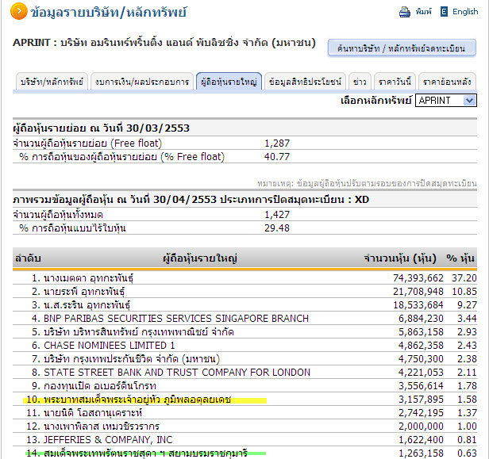
Task: Open the บริษัท/หลักทรัพย์ tab
Action: point(52,82)
